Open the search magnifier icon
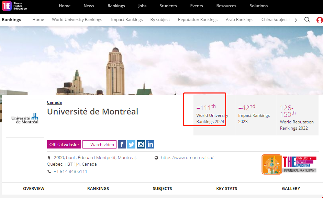 click(307, 20)
